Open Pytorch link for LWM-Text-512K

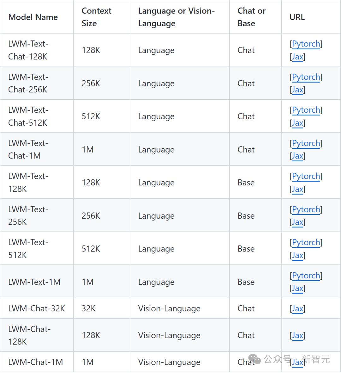pyautogui.click(x=306, y=242)
